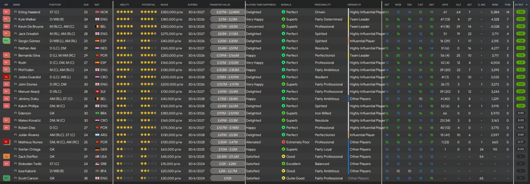The height and width of the screenshot is (184, 530).
Task: Click the Quite Good morale icon for Scott Carson
Action: coord(283,178)
